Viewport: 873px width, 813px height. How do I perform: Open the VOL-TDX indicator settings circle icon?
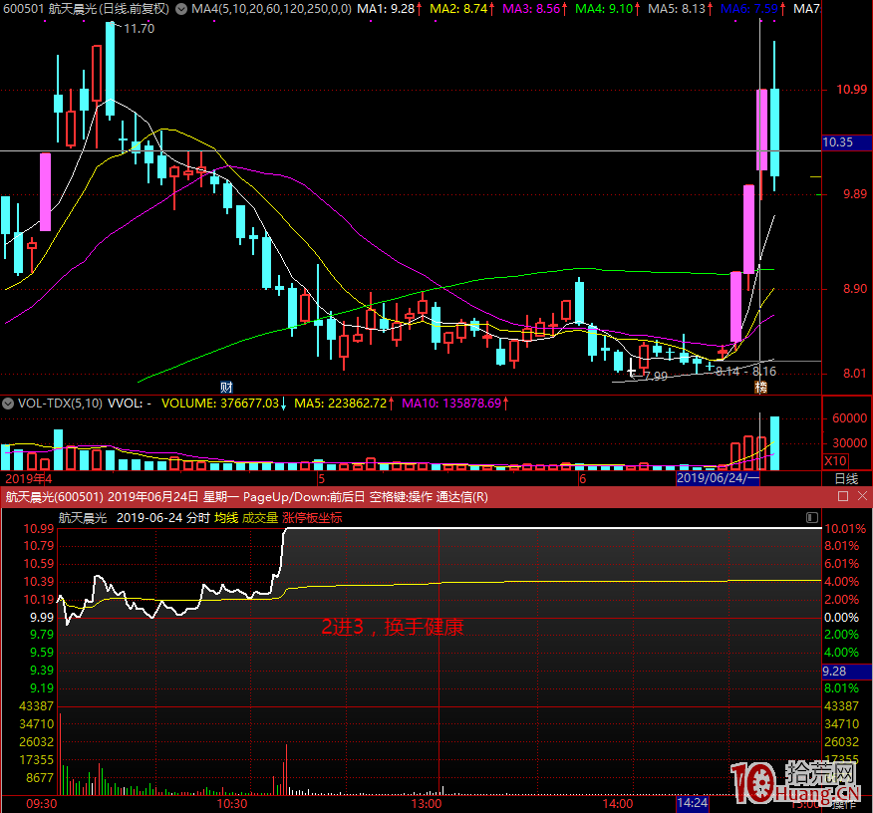click(x=8, y=404)
